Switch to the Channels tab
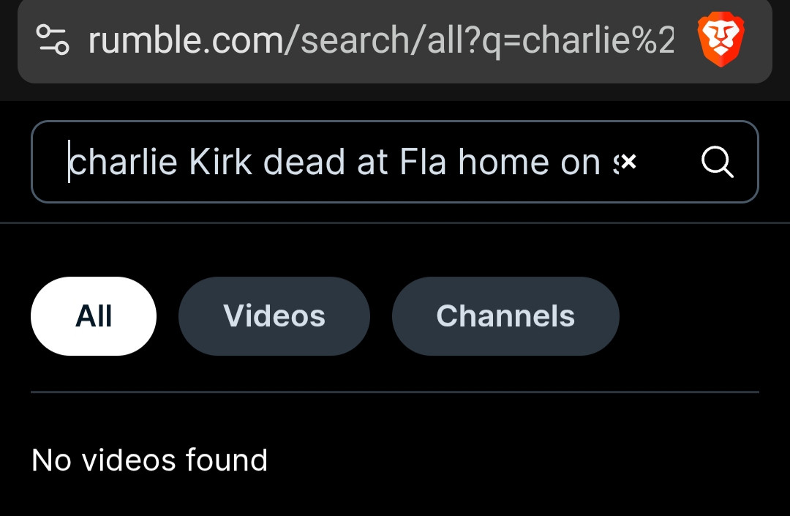The image size is (790, 516). click(505, 316)
